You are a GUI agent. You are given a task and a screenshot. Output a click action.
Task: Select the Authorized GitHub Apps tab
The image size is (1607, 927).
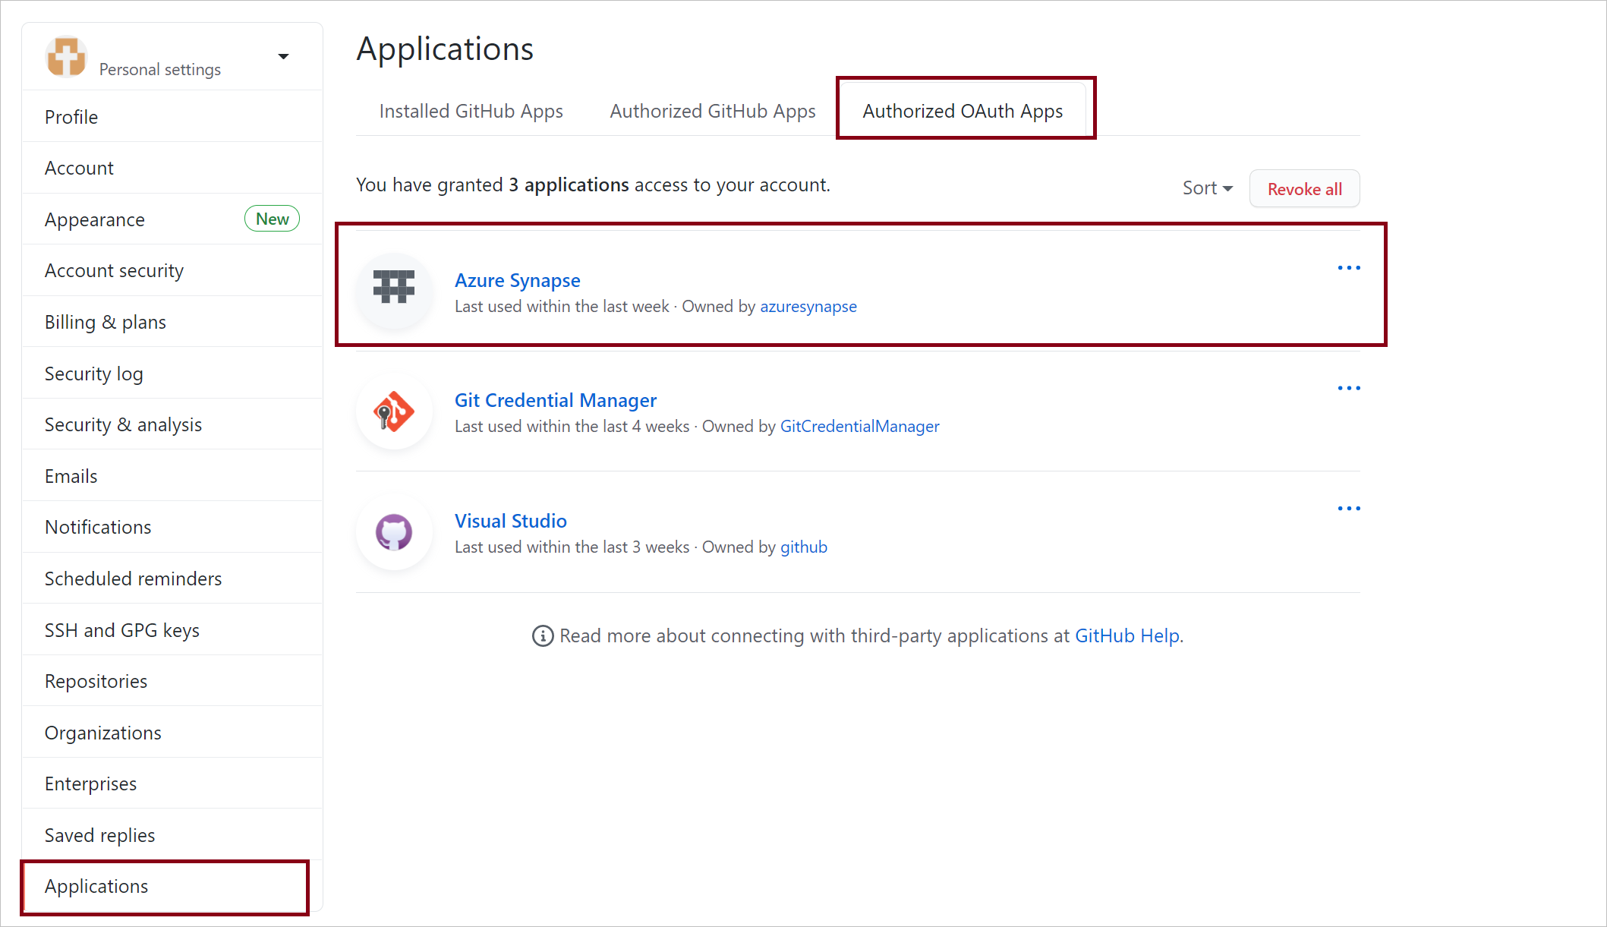[712, 110]
